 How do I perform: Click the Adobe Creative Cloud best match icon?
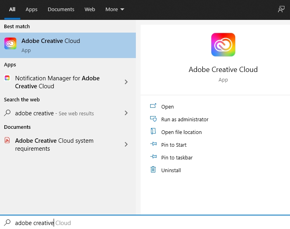(x=10, y=44)
